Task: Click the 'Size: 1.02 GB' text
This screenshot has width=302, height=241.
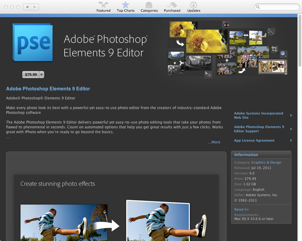Action: [245, 184]
